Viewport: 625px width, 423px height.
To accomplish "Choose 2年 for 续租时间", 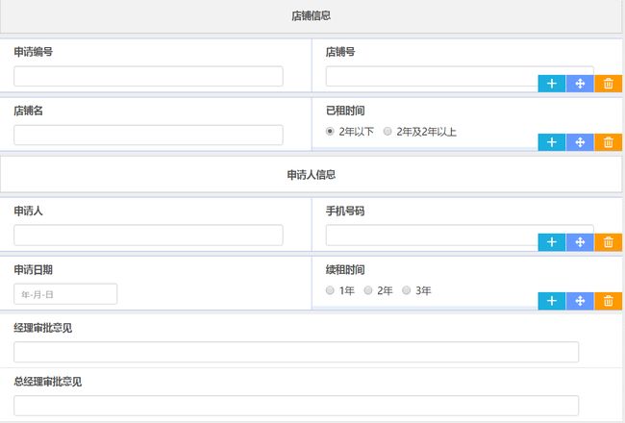I will [368, 290].
